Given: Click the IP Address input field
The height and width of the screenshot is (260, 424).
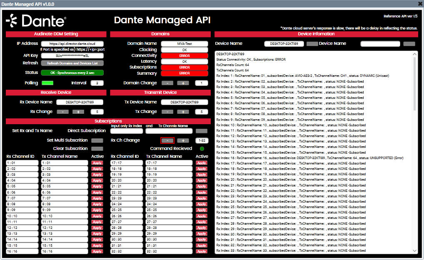Looking at the screenshot, I should (x=72, y=44).
